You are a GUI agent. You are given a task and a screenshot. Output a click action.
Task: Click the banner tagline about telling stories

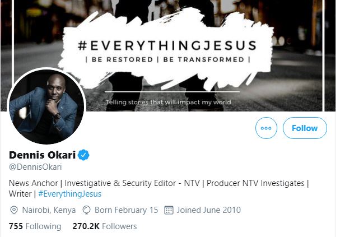tap(168, 103)
